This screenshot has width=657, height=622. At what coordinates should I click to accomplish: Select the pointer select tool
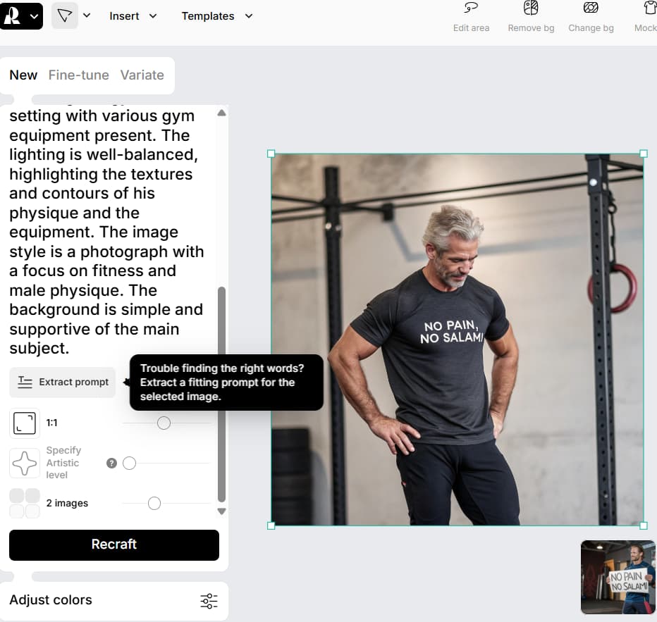(65, 16)
